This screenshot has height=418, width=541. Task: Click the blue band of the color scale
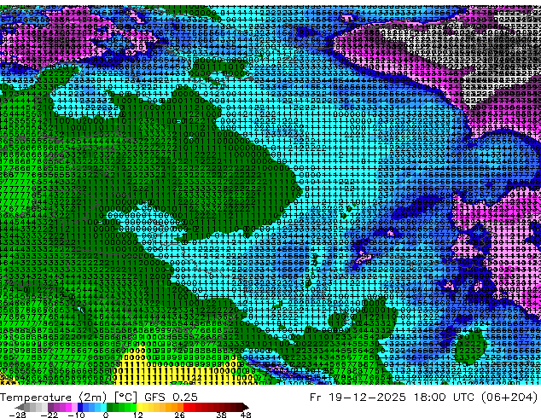click(91, 407)
